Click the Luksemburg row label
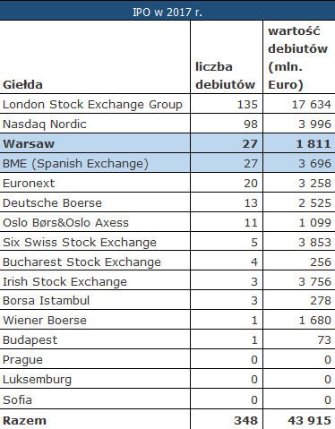 [37, 380]
